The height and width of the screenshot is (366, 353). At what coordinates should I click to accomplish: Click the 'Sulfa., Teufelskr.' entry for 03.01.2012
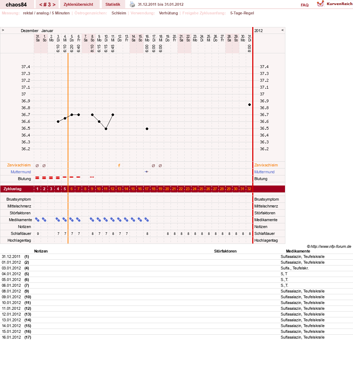294,268
